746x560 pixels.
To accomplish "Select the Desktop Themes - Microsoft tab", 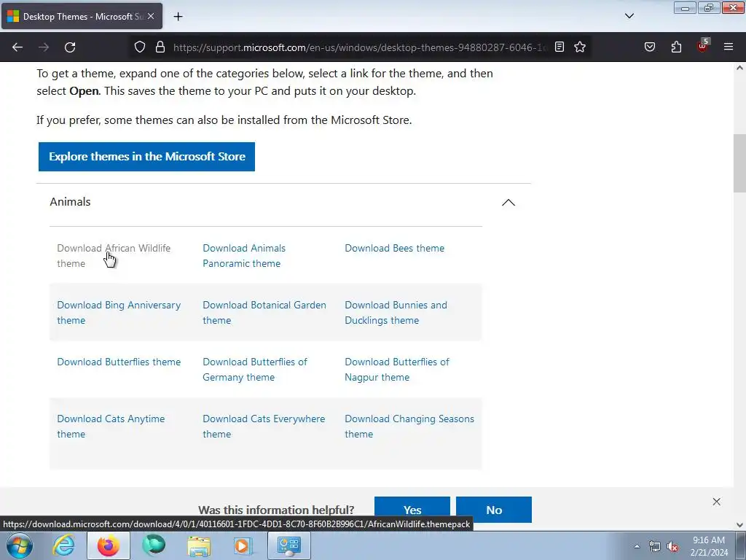I will [x=82, y=16].
